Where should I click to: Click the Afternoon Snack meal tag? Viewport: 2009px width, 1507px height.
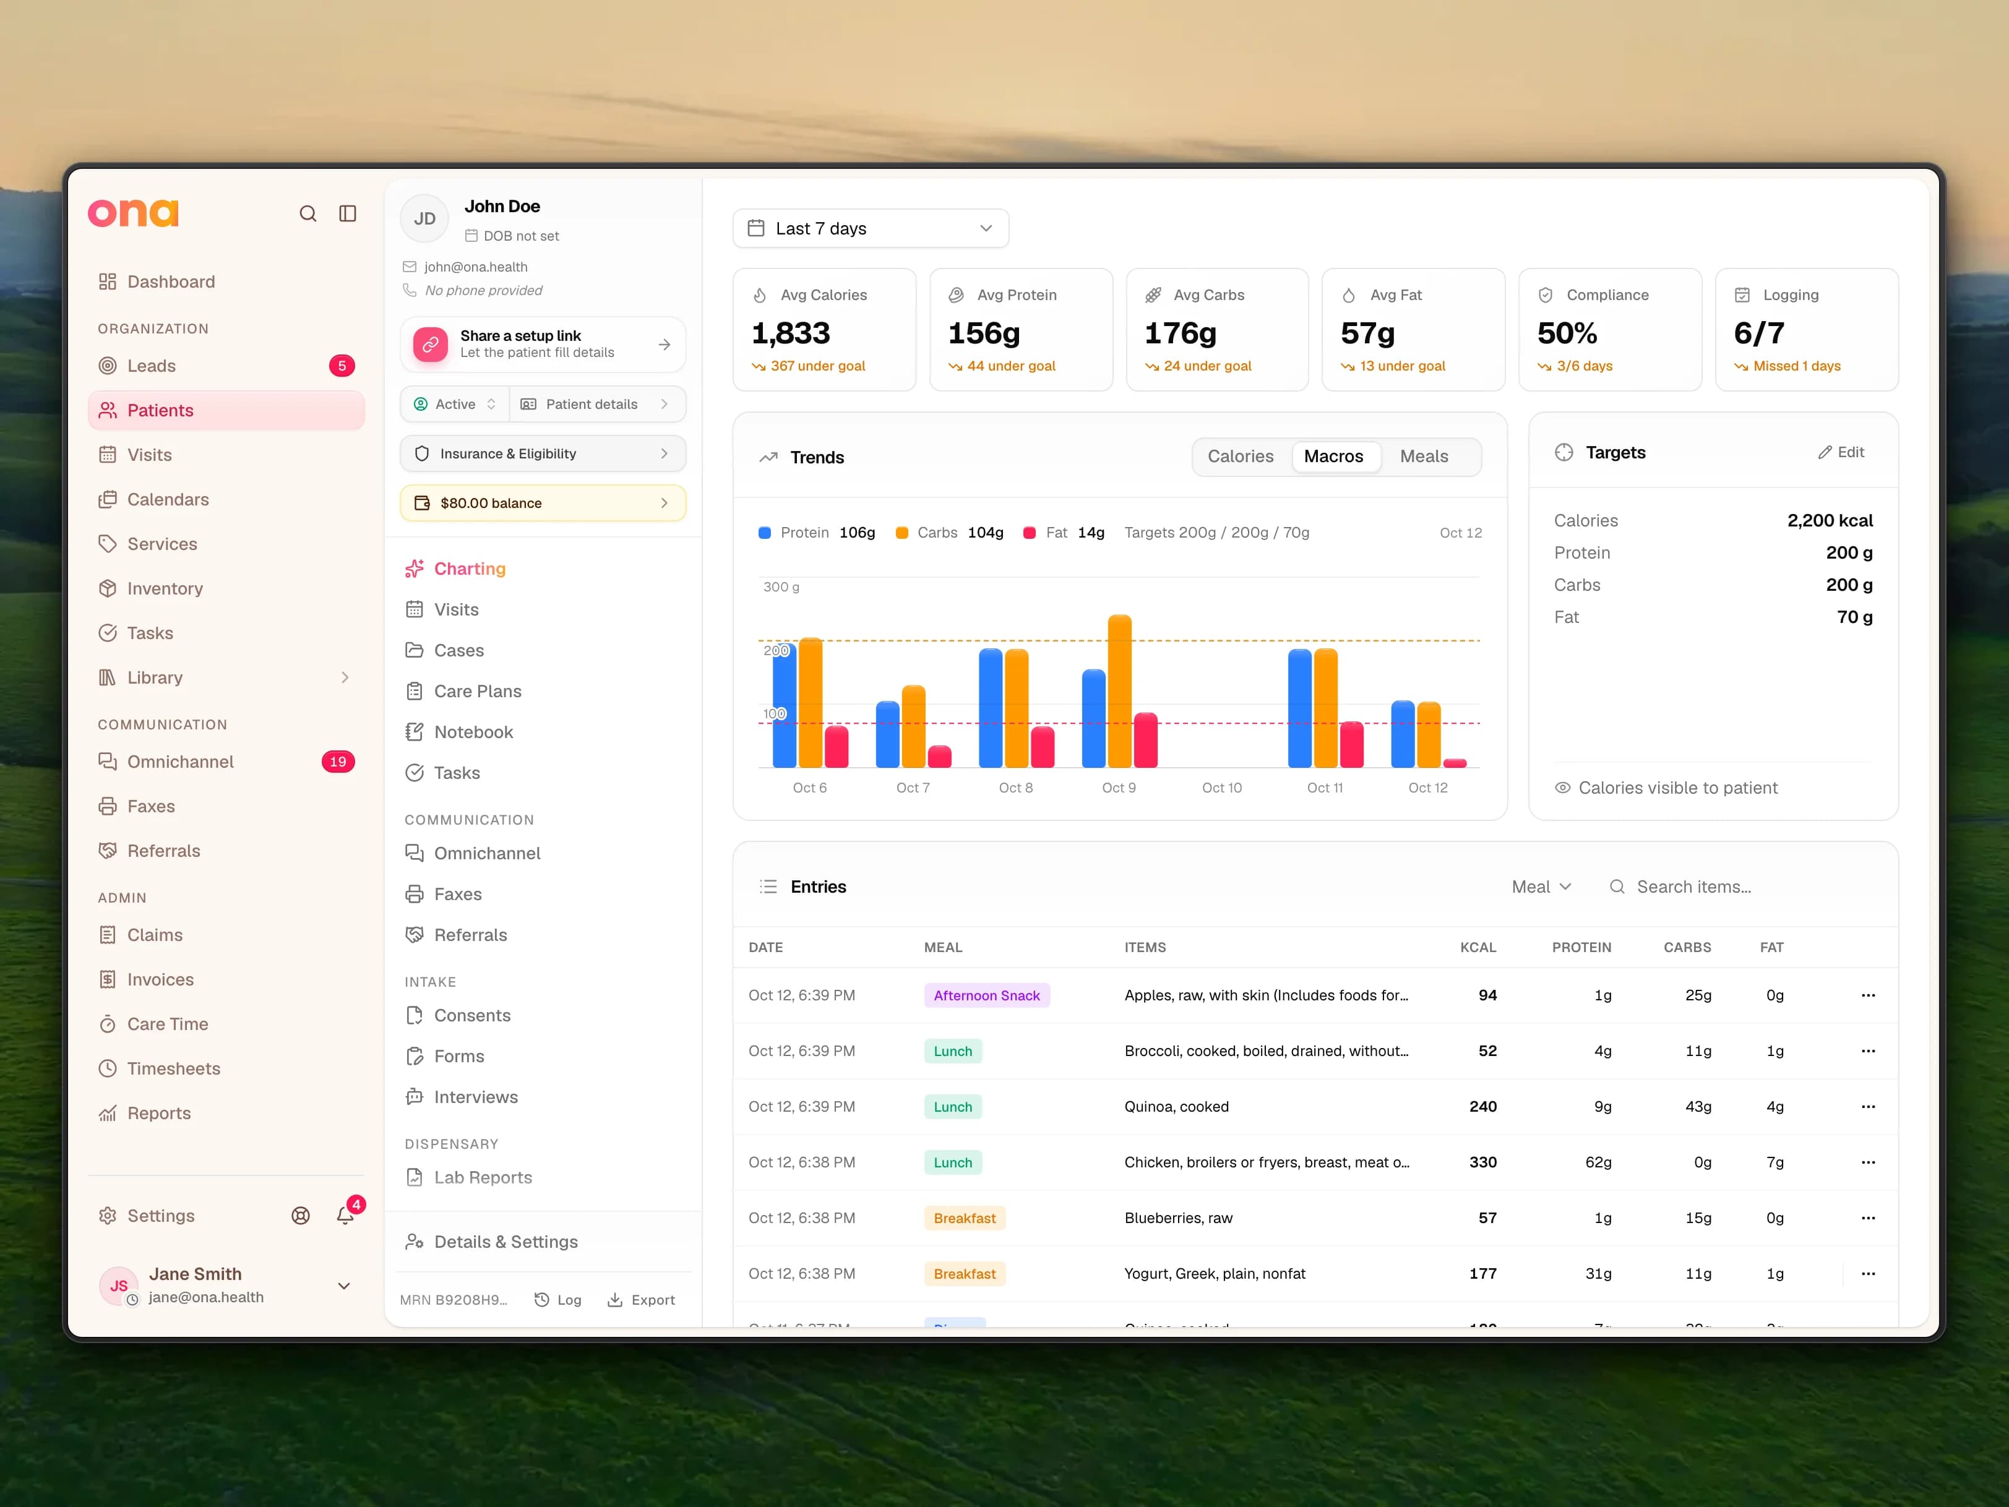pyautogui.click(x=987, y=996)
